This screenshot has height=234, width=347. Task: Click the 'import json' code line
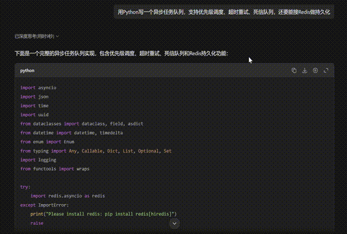34,96
